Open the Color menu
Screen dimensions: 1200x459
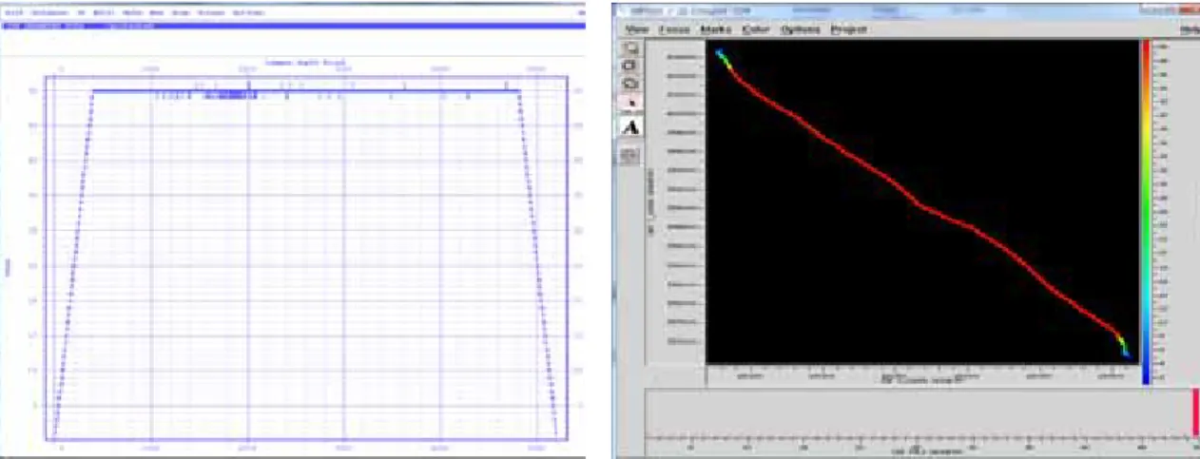click(756, 29)
